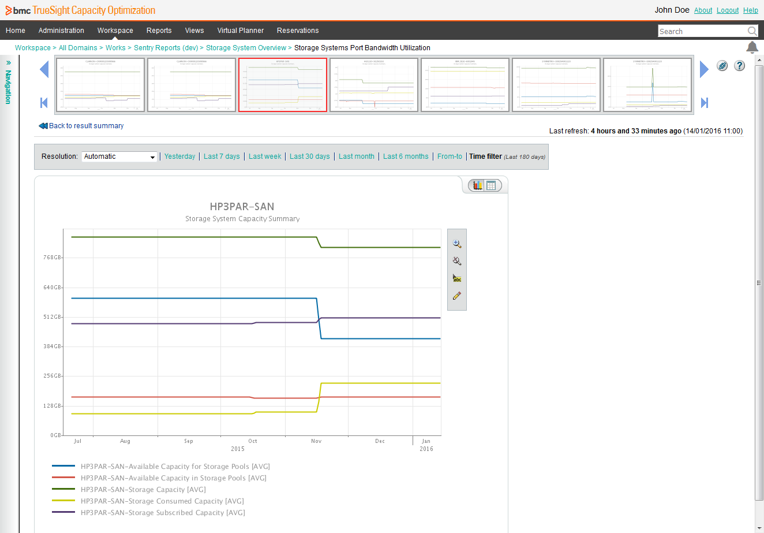
Task: Open the notifications bell
Action: 752,47
